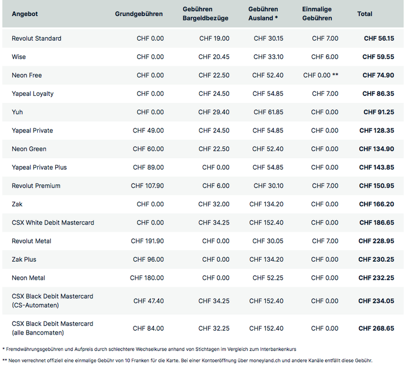Click the Yuh offer name
The width and height of the screenshot is (406, 366).
(17, 112)
